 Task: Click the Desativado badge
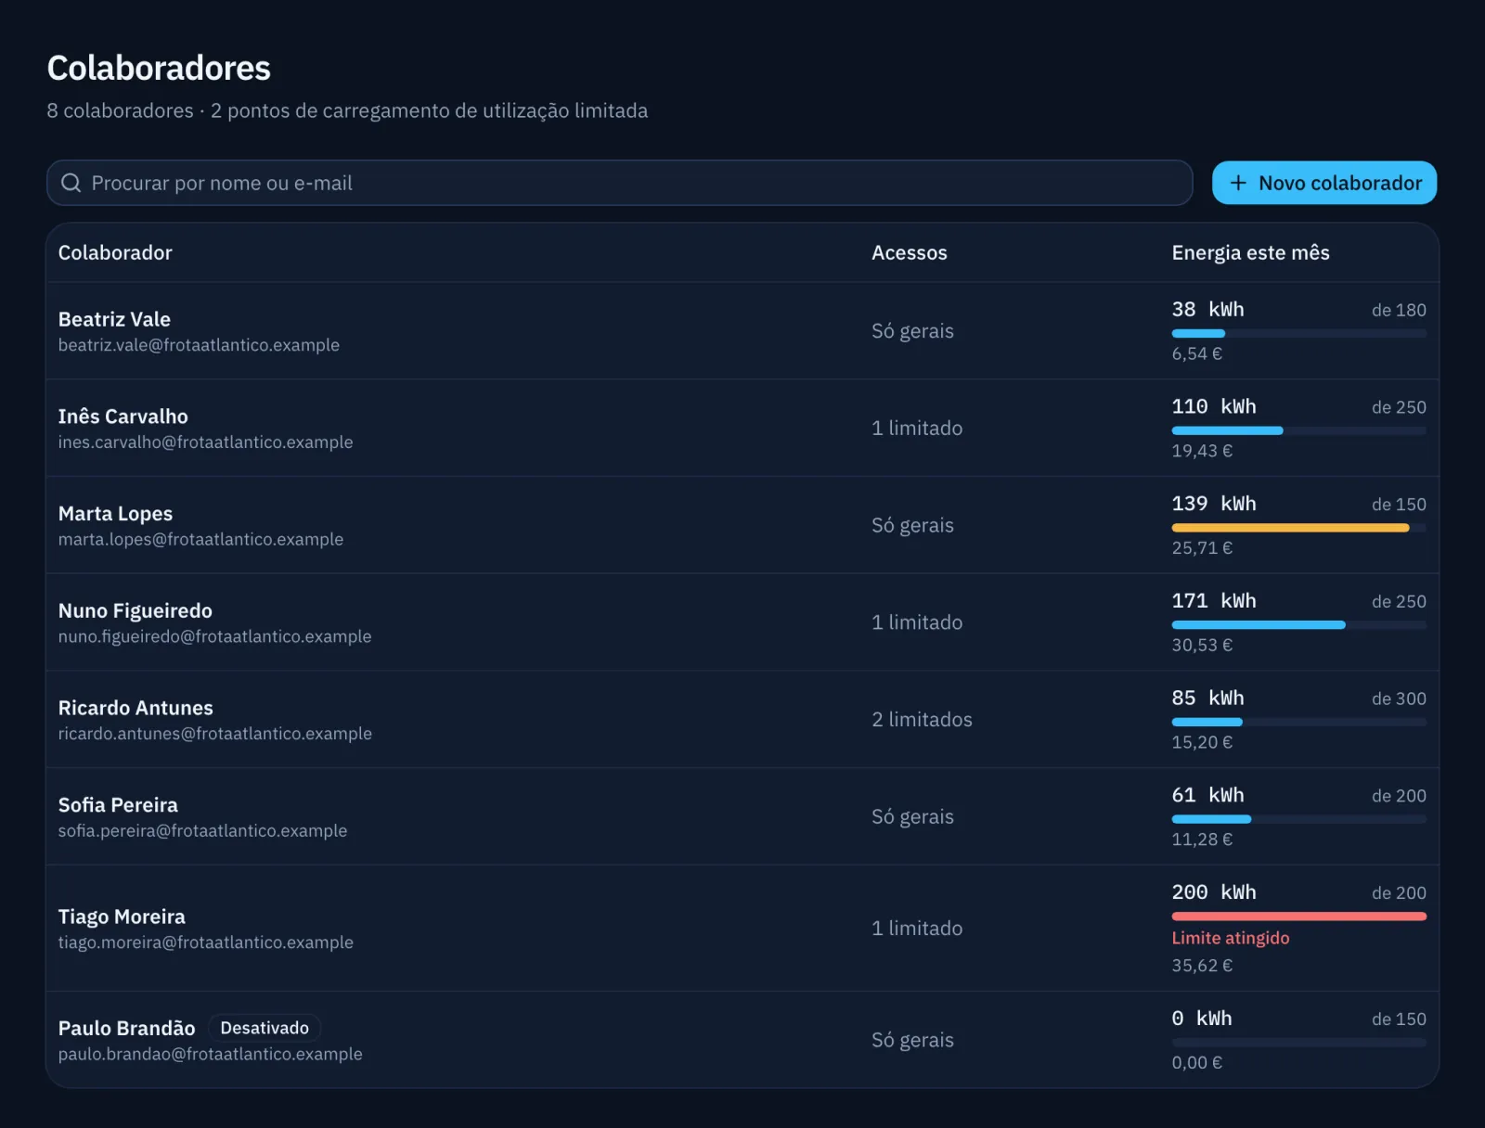point(265,1028)
